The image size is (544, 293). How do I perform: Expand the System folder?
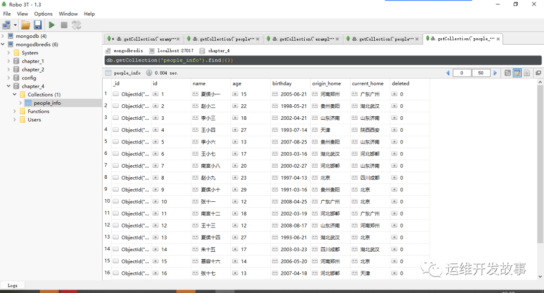[x=9, y=53]
